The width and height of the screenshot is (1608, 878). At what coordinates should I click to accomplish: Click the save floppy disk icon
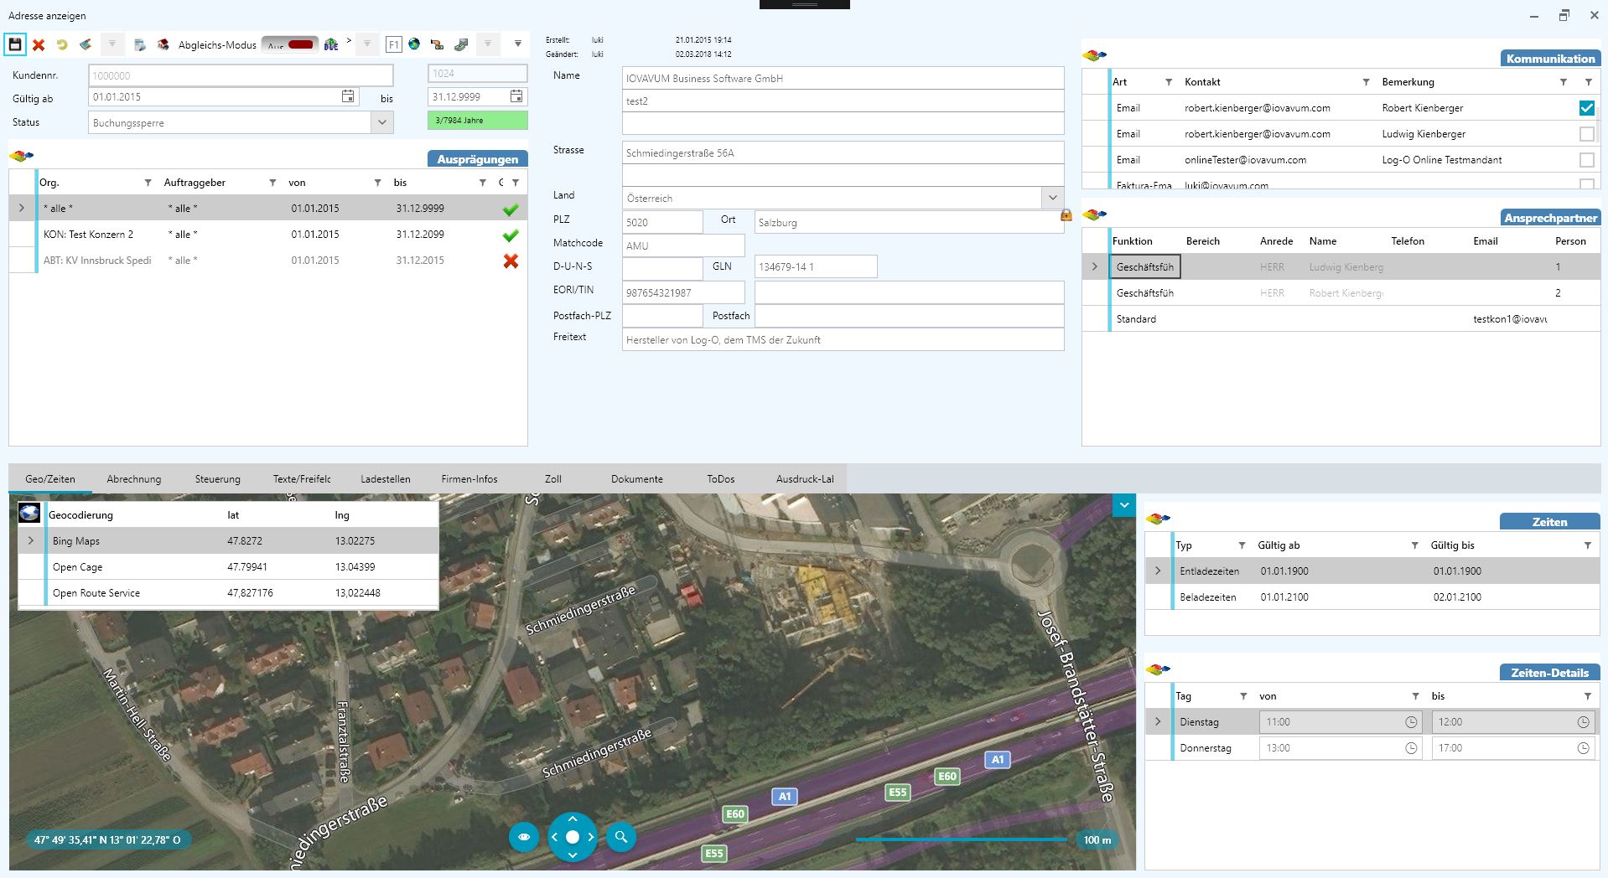pyautogui.click(x=15, y=44)
